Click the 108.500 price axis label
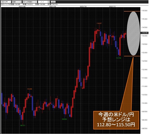Screen dimensions: 149x134 pos(144,128)
